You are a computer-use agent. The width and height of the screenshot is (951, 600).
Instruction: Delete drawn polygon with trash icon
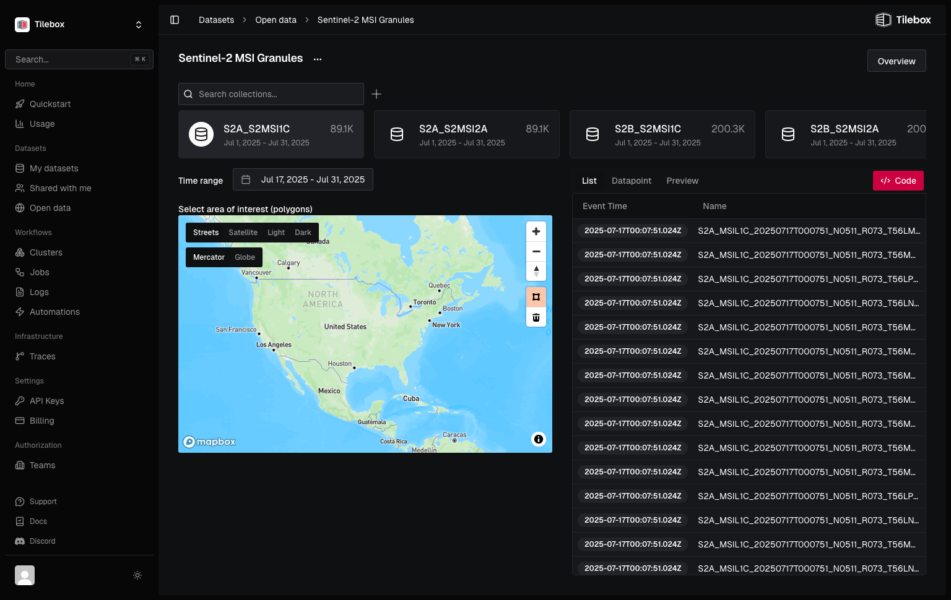pos(536,317)
